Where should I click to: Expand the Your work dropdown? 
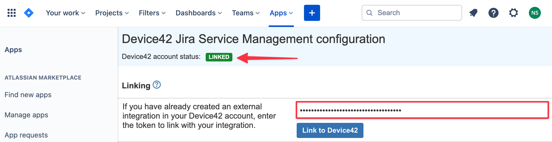(66, 13)
